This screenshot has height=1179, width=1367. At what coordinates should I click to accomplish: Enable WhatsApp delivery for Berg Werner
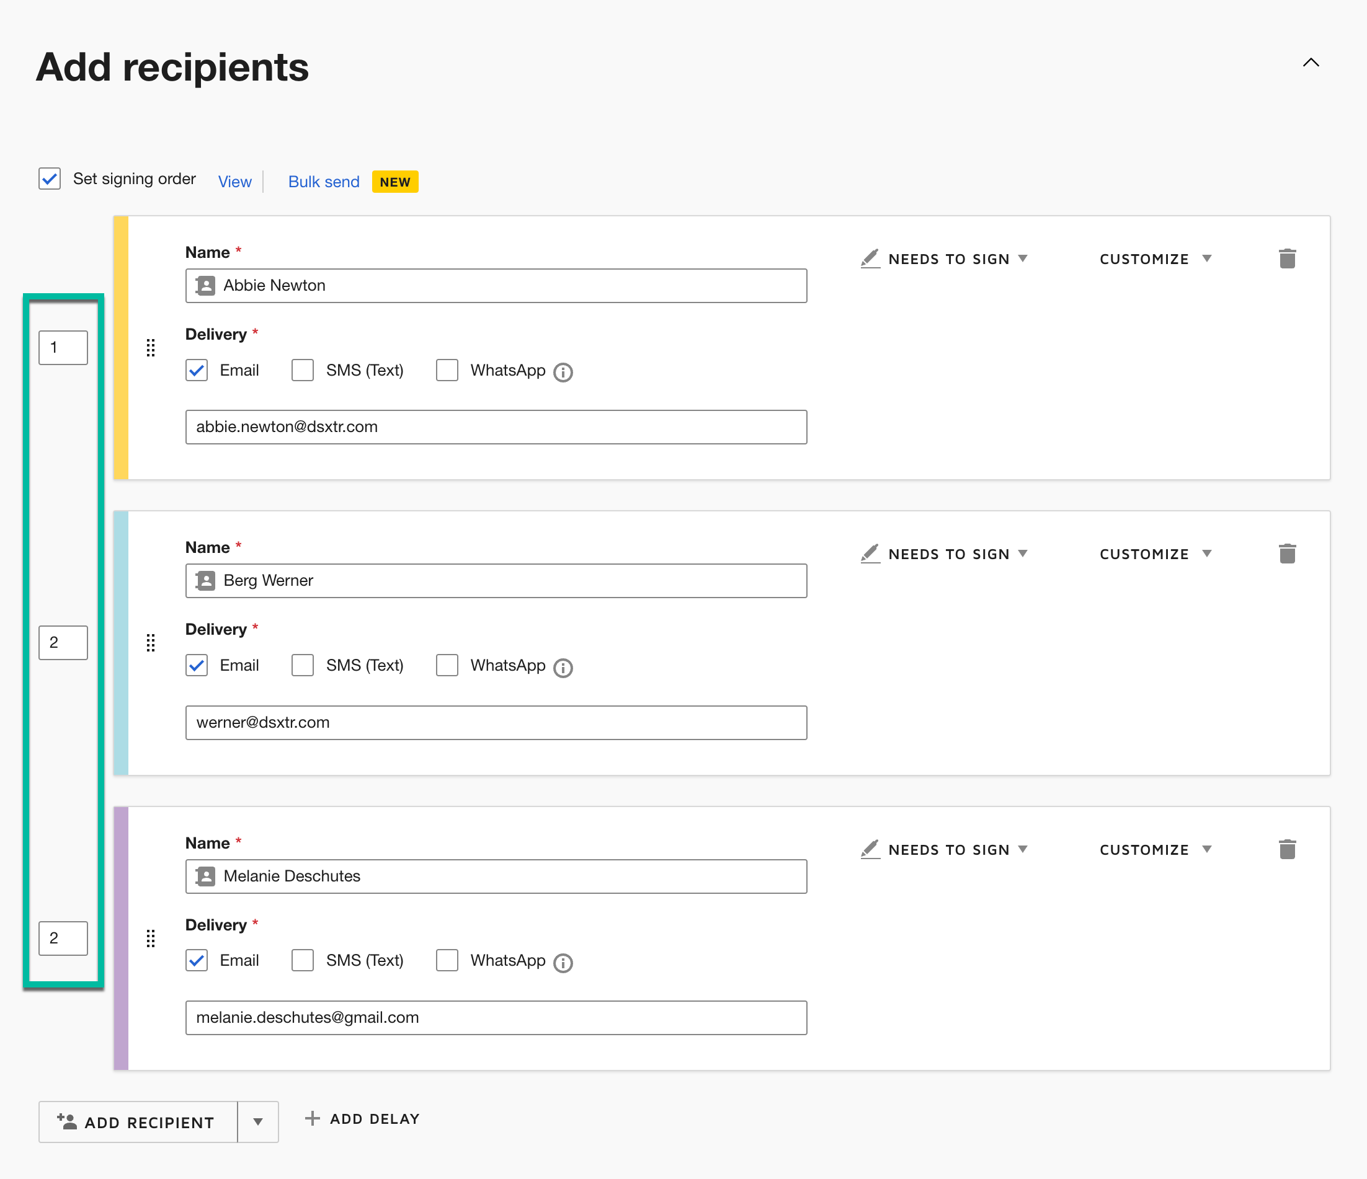(x=447, y=665)
